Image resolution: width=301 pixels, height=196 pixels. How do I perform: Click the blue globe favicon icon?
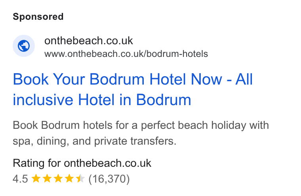click(24, 46)
